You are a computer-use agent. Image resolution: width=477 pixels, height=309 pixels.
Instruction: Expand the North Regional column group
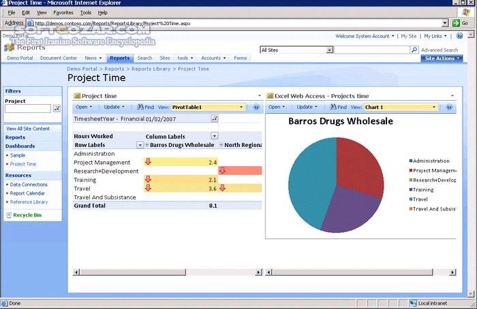pyautogui.click(x=221, y=145)
